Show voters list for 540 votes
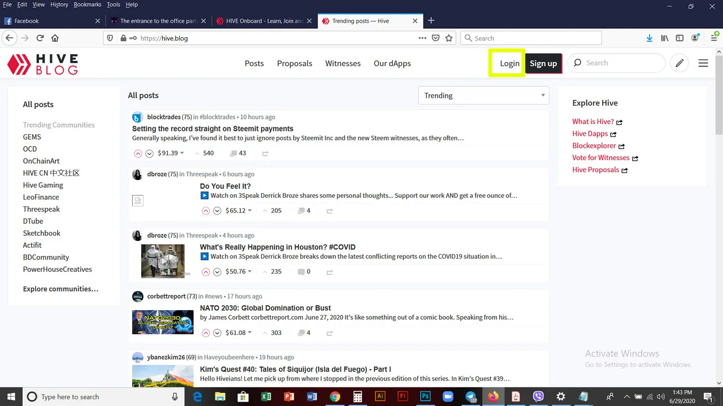Viewport: 723px width, 406px height. point(208,153)
